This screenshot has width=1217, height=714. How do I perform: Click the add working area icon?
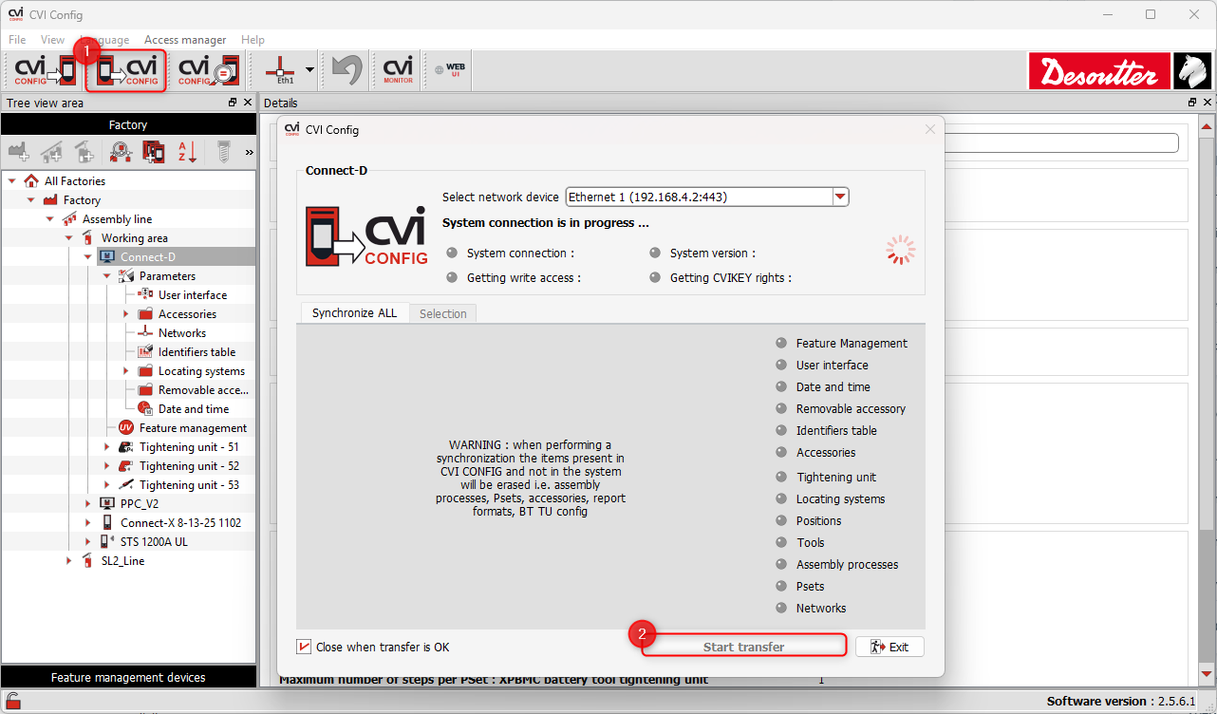(84, 151)
